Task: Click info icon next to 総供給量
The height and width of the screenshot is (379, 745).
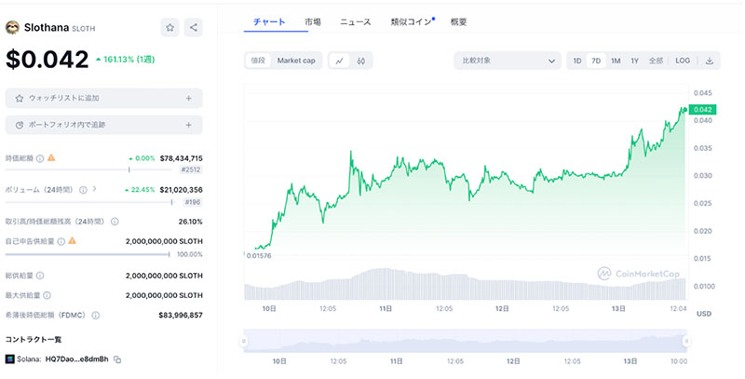Action: 40,276
